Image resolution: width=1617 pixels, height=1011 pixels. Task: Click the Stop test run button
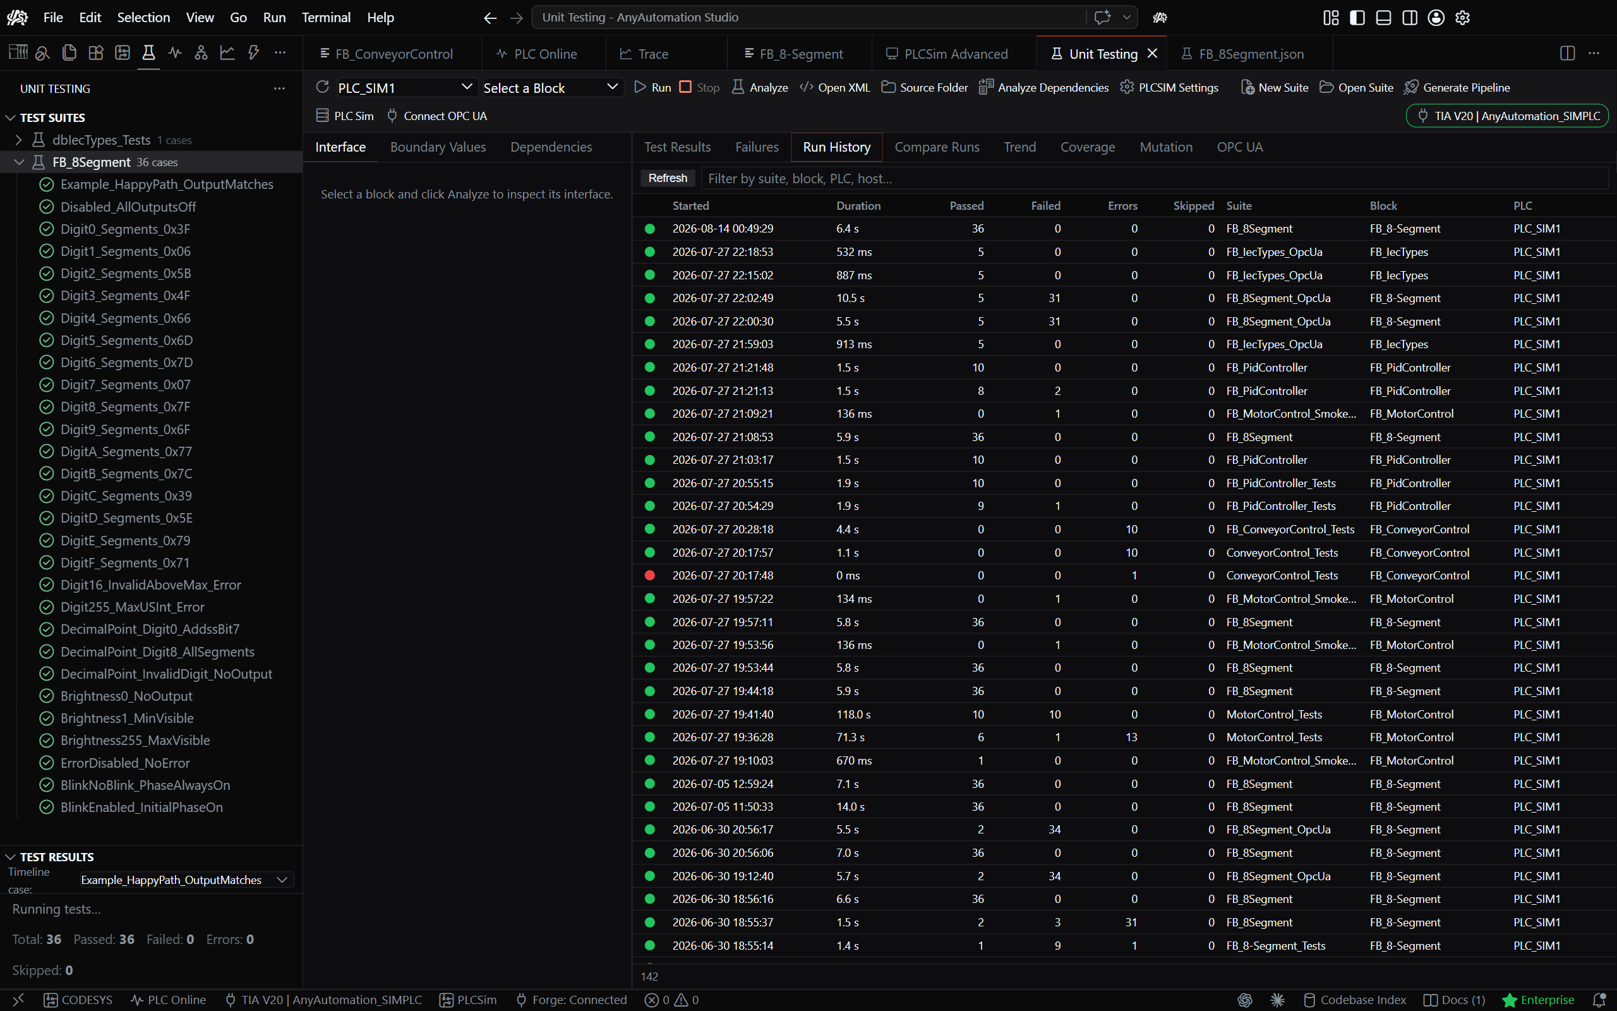point(700,88)
